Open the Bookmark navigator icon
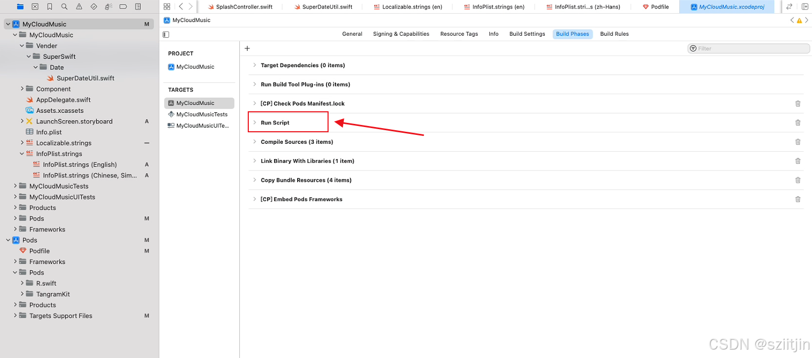This screenshot has width=812, height=358. point(49,7)
